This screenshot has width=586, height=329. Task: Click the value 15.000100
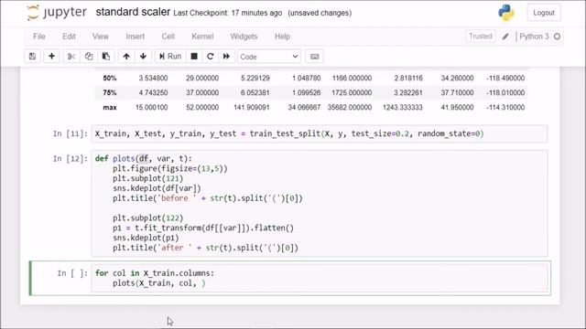tap(152, 108)
